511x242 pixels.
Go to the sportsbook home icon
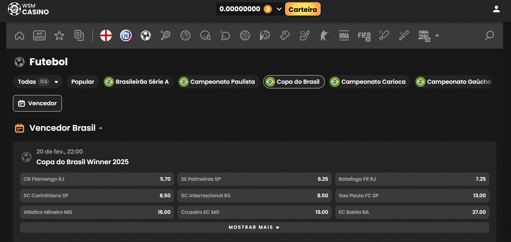pyautogui.click(x=20, y=35)
